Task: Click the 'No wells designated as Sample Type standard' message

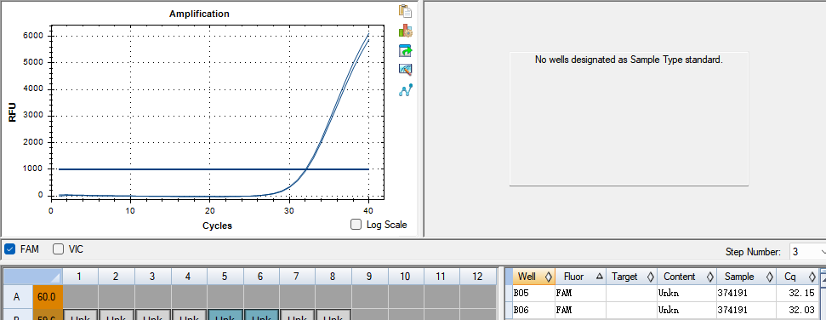Action: 629,60
